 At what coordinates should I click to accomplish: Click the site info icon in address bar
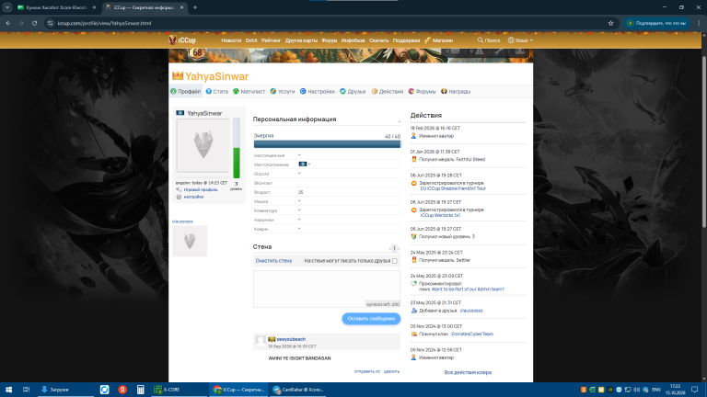[x=51, y=23]
